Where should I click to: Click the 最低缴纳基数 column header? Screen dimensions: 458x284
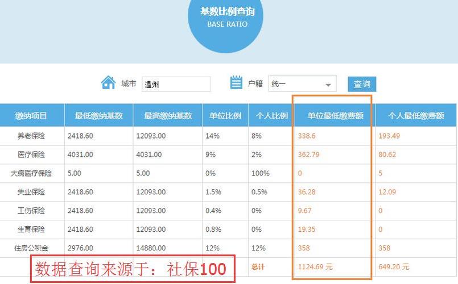click(x=99, y=115)
